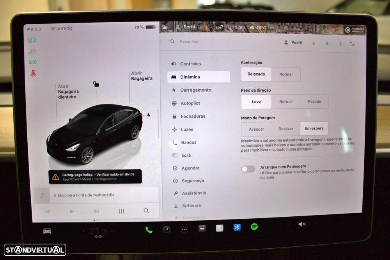390x260 pixels.
Task: Tap the SOS icon in status bar
Action: (219, 27)
